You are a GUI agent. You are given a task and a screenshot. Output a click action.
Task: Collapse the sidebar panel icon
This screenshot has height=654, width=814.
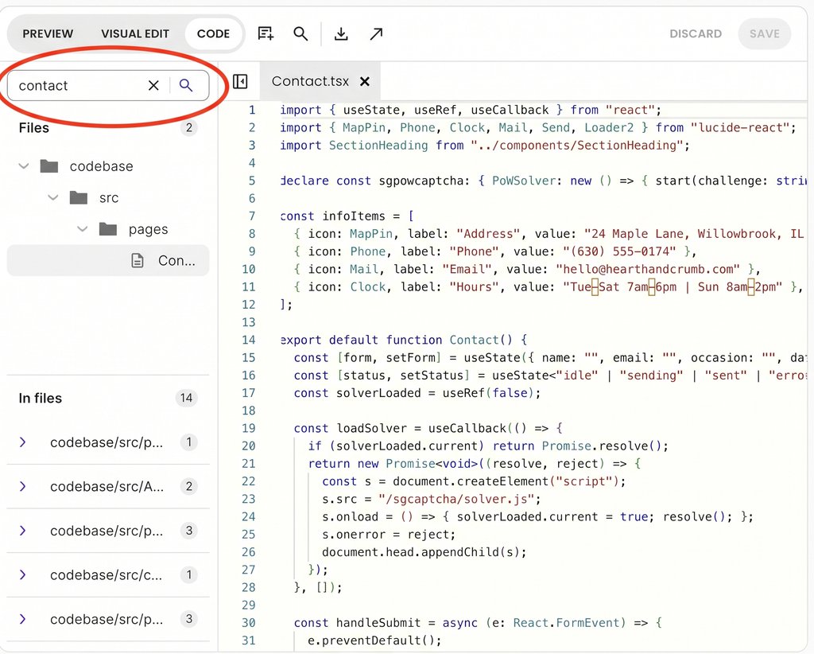click(240, 82)
